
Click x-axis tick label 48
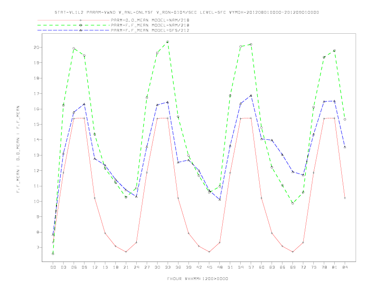[220, 267]
